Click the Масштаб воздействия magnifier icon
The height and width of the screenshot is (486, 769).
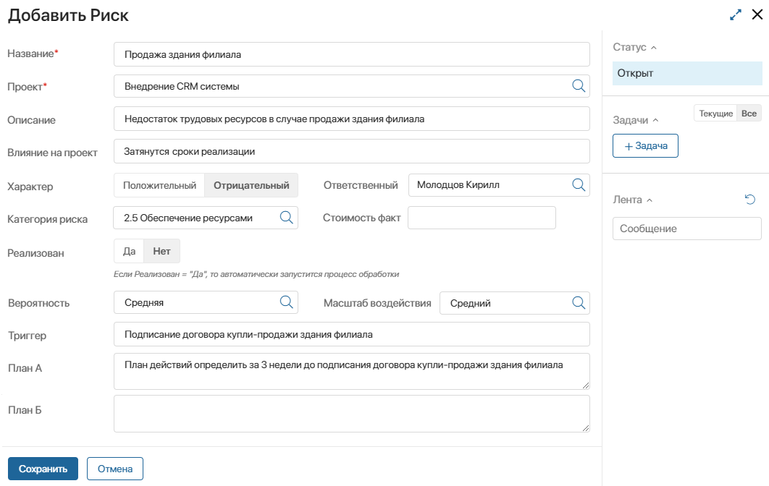click(579, 303)
